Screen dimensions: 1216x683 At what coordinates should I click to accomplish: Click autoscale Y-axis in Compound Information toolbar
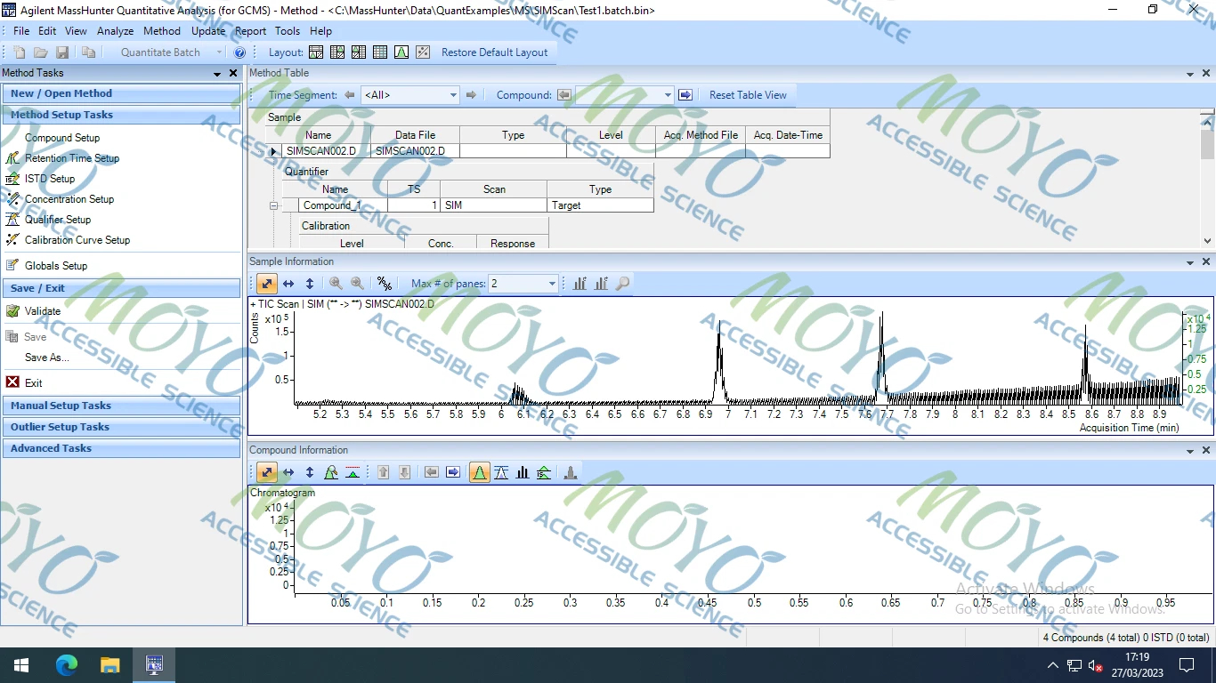310,472
